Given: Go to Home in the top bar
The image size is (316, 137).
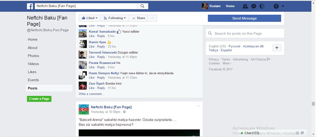Looking at the screenshot, I should click(x=230, y=6).
